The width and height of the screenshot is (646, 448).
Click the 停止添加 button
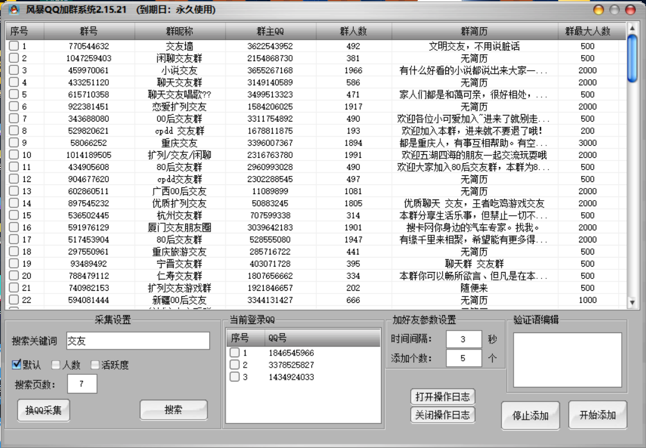coord(530,415)
